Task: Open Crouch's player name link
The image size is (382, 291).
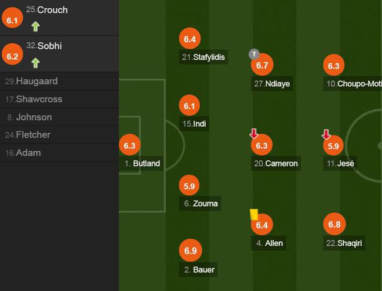Action: (52, 10)
